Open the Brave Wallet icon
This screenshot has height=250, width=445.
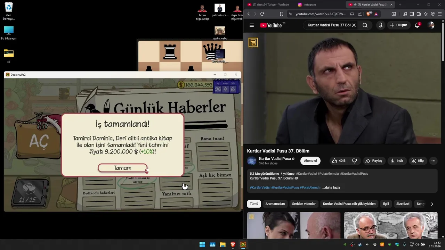[419, 14]
